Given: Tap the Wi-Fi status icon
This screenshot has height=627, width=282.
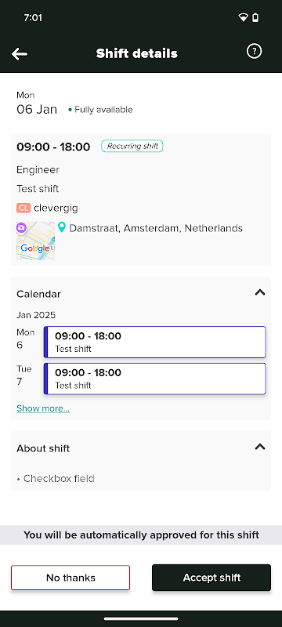Looking at the screenshot, I should 243,17.
